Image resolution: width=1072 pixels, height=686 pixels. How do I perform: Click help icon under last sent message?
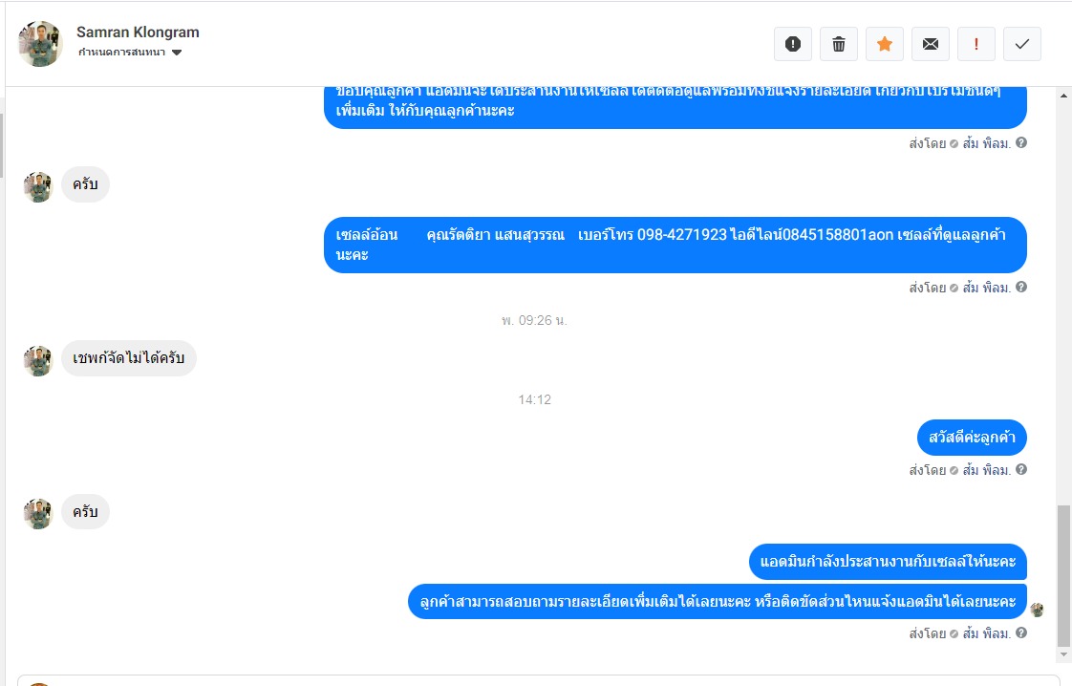tap(1020, 633)
